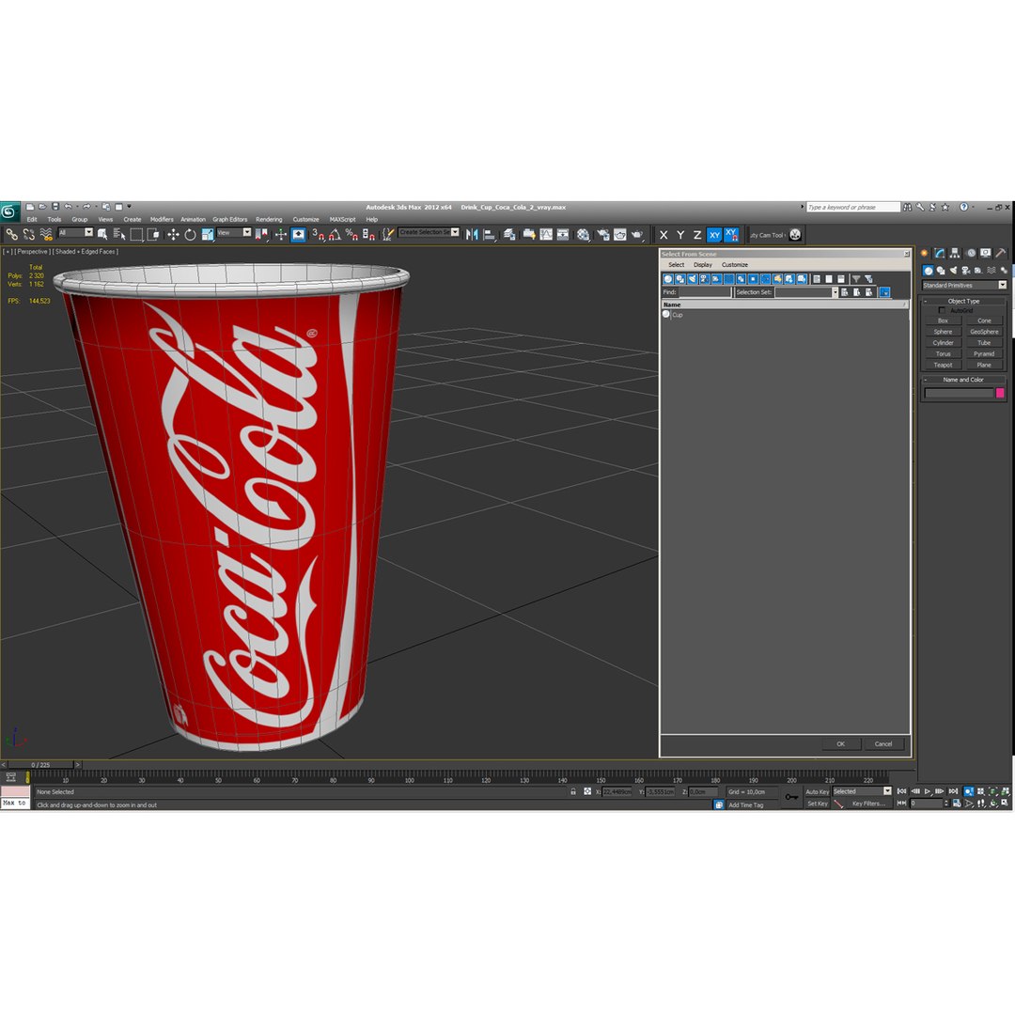Open the Material Editor icon
This screenshot has width=1015, height=1015.
point(584,234)
